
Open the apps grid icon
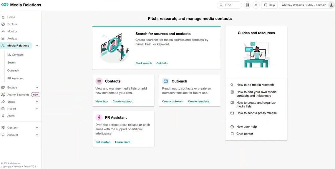(x=247, y=5)
